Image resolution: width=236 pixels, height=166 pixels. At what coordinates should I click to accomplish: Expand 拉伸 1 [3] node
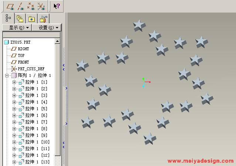(14, 95)
